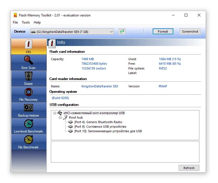Viewport: 218px width, 183px height.
Task: Open the File menu
Action: [15, 22]
